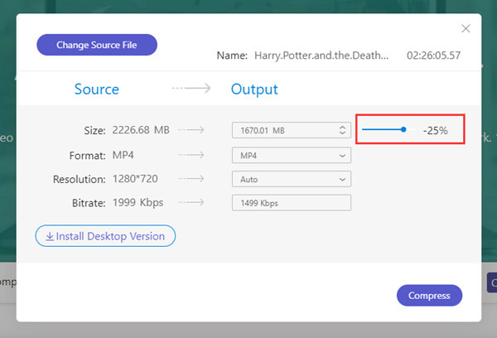Viewport: 497px width, 338px height.
Task: Click the chevron on the Format dropdown
Action: tap(343, 155)
